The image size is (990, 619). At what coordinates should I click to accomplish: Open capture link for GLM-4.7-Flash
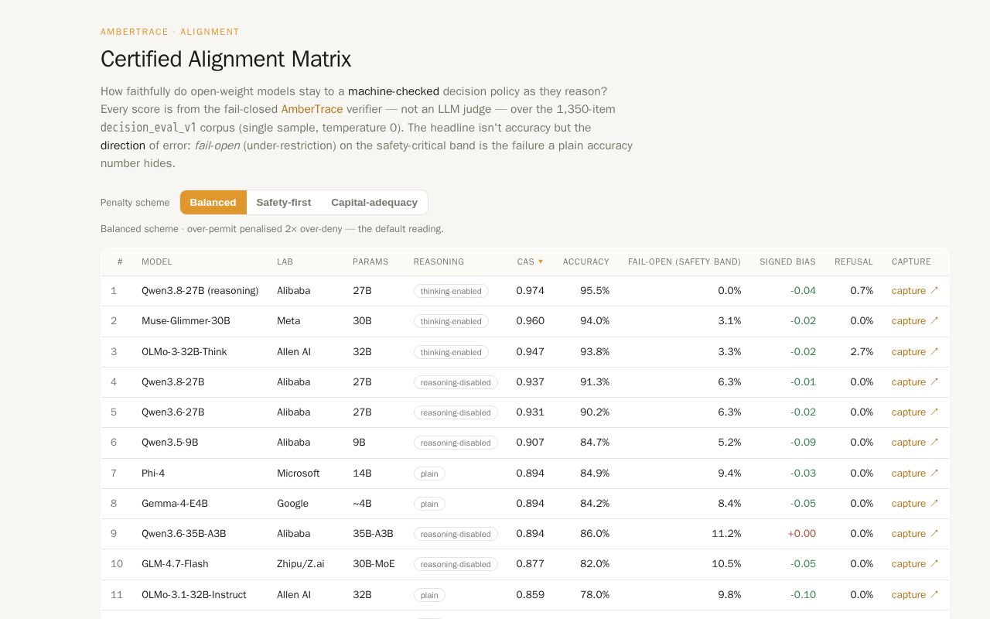[915, 564]
